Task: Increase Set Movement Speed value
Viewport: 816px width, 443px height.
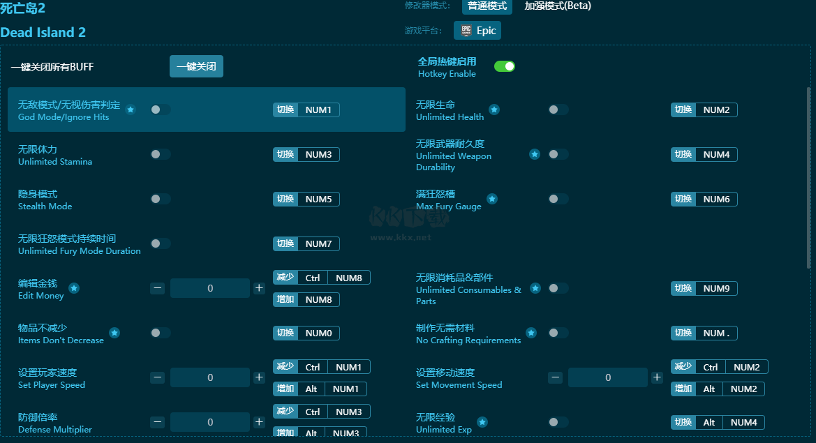Action: point(657,377)
